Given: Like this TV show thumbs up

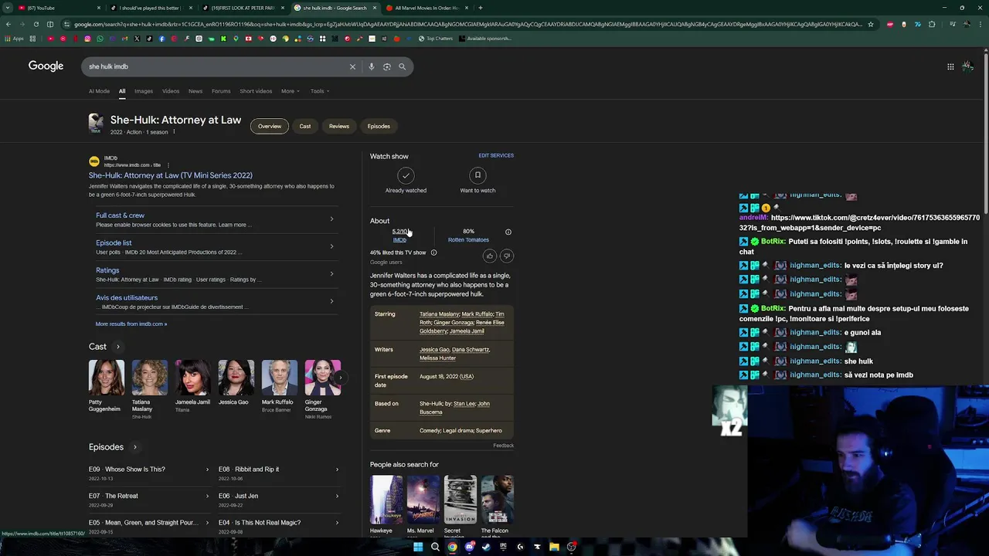Looking at the screenshot, I should [x=490, y=256].
